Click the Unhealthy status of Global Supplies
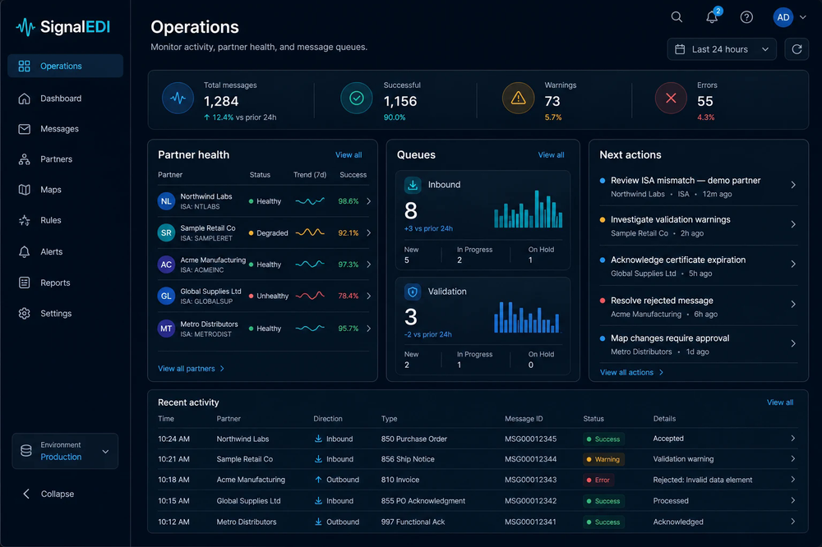822x547 pixels. point(269,296)
